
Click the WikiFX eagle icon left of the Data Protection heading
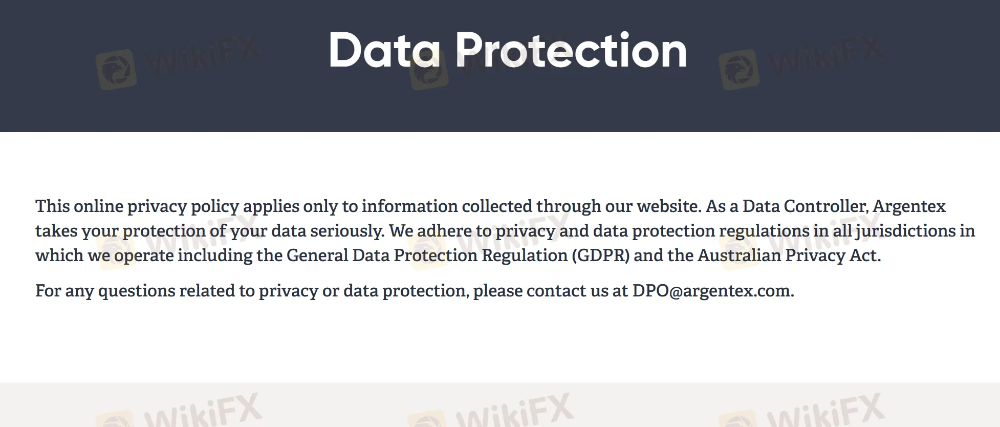coord(116,70)
